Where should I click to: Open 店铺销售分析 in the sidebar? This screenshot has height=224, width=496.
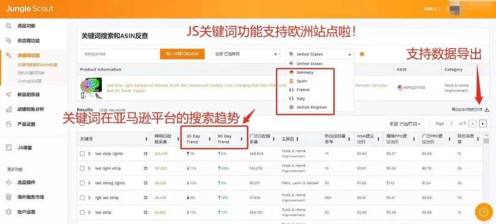tap(31, 109)
